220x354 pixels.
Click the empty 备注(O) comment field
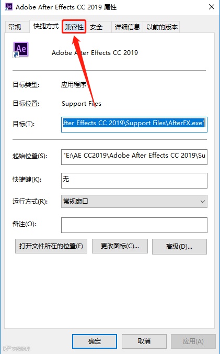coord(134,225)
